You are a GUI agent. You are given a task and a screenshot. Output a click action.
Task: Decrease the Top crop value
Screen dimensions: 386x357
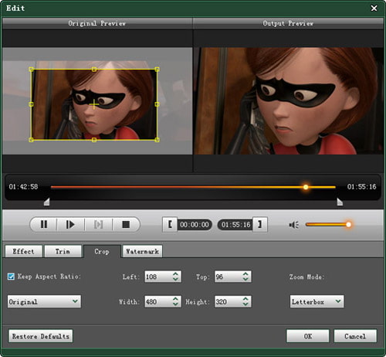click(245, 279)
